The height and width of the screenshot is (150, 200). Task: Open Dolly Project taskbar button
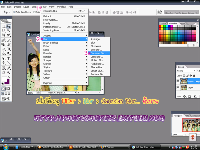[52, 147]
